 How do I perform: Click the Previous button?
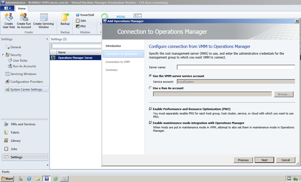[x=243, y=160]
